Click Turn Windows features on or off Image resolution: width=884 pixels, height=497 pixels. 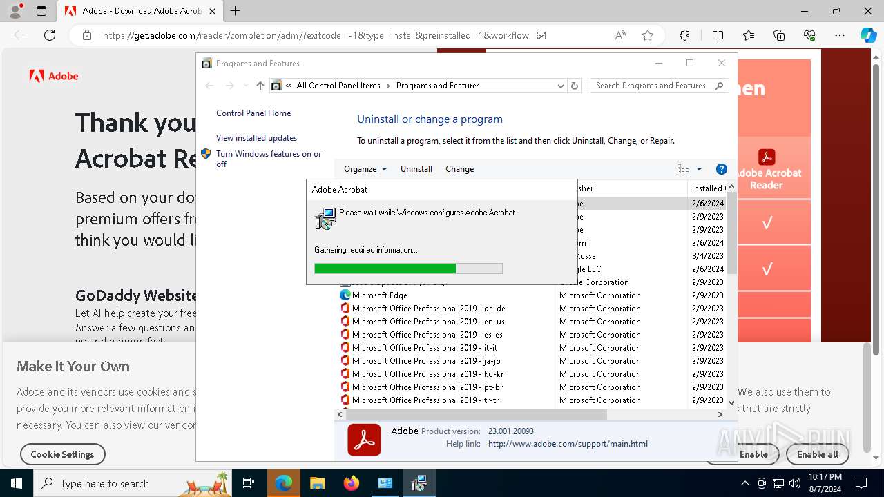pyautogui.click(x=269, y=159)
